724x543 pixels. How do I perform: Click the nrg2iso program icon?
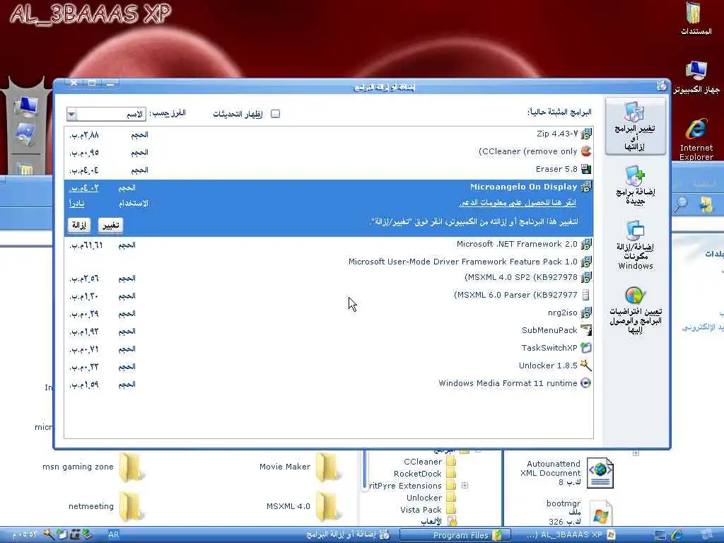[x=586, y=313]
